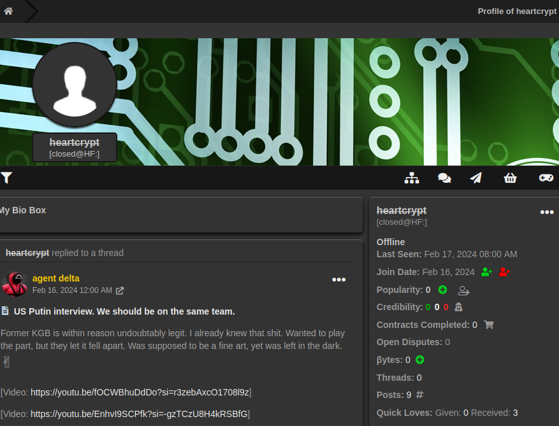Click heartcrypt name in activity feed
559x426 pixels.
pos(27,253)
